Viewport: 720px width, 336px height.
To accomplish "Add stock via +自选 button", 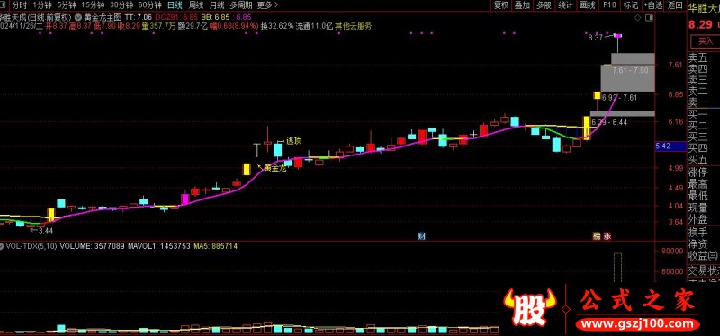I will tap(653, 5).
